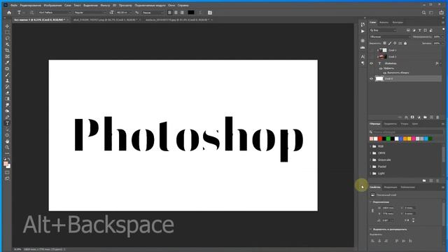Create new group folder icon in Layers panel
Image resolution: width=448 pixels, height=252 pixels.
coord(425,117)
